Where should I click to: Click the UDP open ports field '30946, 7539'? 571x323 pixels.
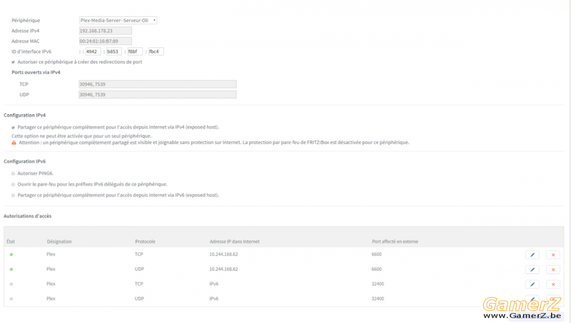(x=158, y=95)
